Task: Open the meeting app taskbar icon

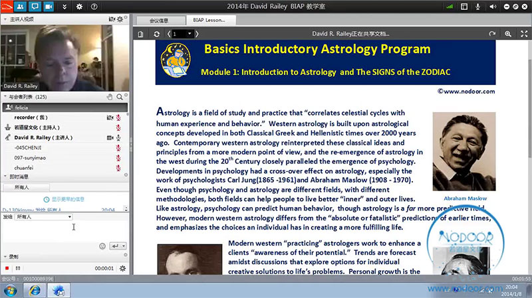Action: click(x=59, y=291)
